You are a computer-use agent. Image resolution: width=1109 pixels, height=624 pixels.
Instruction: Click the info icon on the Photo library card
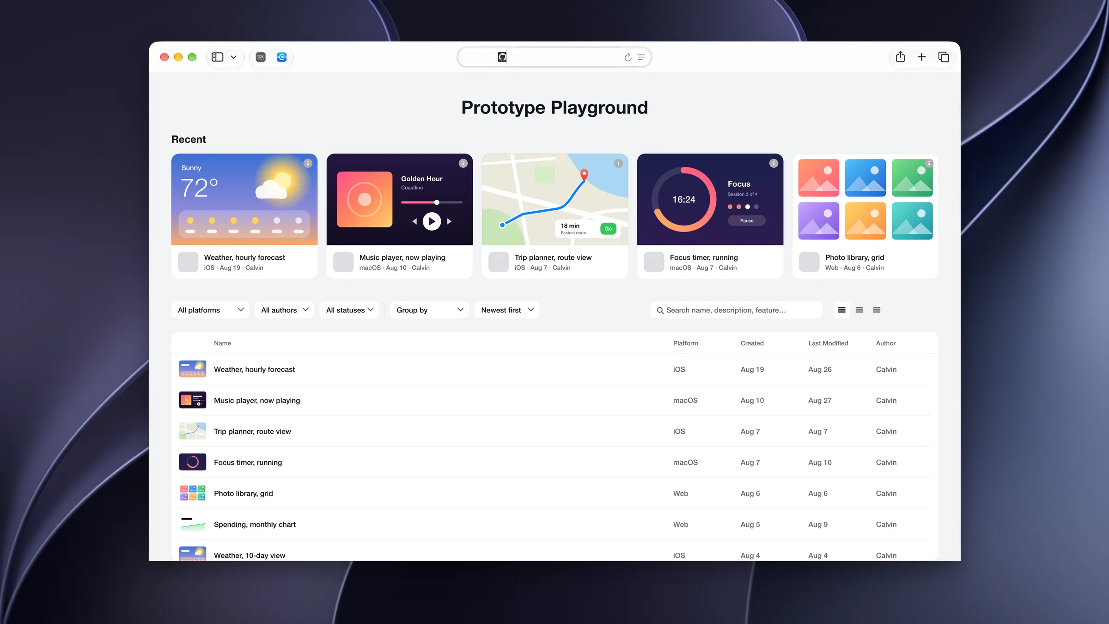[929, 163]
